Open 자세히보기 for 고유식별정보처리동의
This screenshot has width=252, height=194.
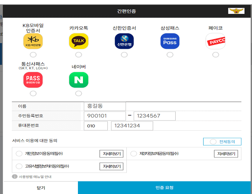pyautogui.click(x=112, y=166)
